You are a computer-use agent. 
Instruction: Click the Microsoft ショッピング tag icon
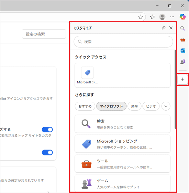pyautogui.click(x=87, y=144)
